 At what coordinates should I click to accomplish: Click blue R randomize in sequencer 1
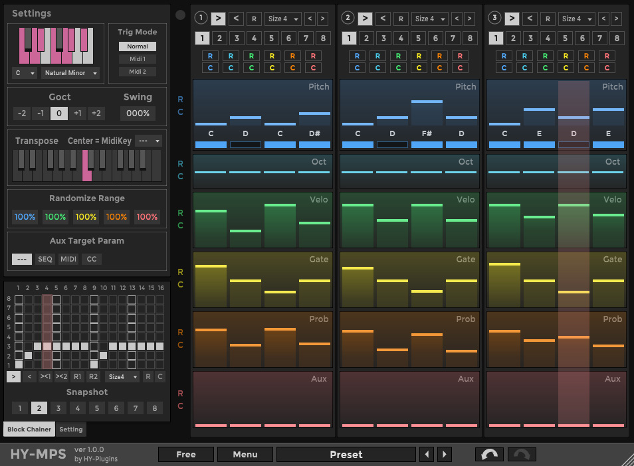pos(210,56)
